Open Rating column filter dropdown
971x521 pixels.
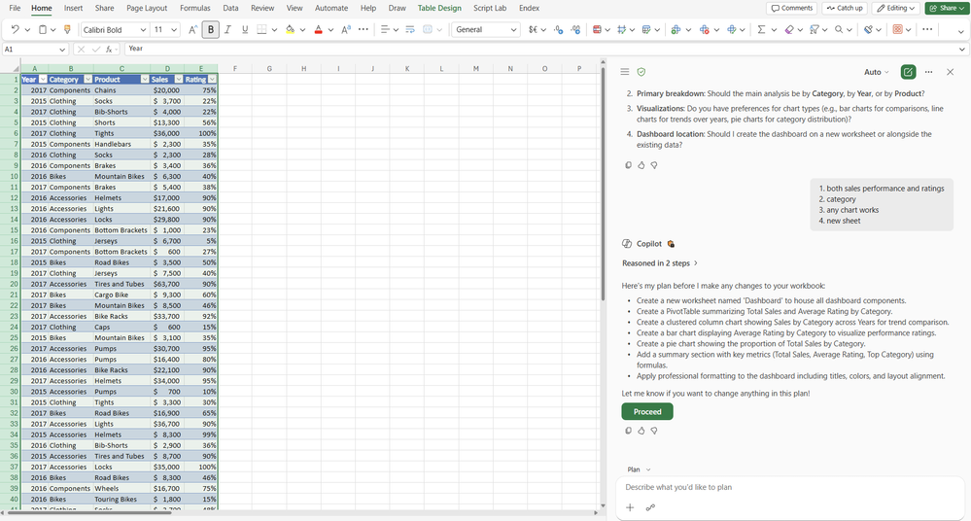(213, 80)
